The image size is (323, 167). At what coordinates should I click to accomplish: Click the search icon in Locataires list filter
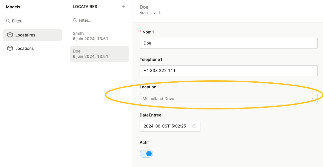point(75,20)
